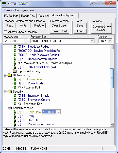Click the BD Baud Rate parameter icon
Image resolution: width=118 pixels, height=153 pixels.
pyautogui.click(x=15, y=112)
